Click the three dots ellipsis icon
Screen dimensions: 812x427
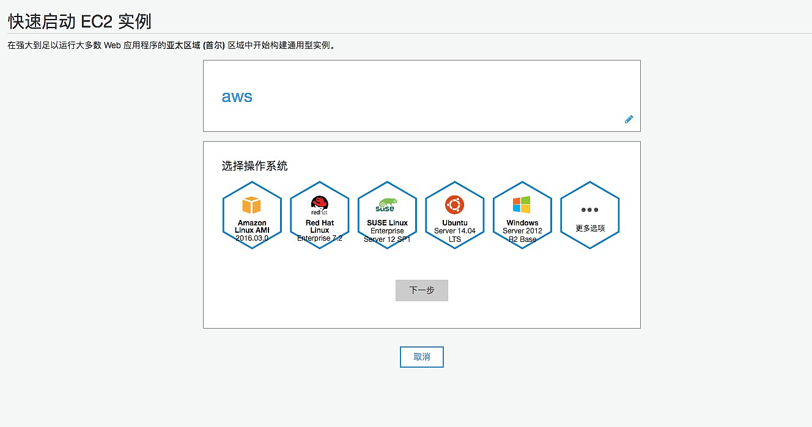589,210
